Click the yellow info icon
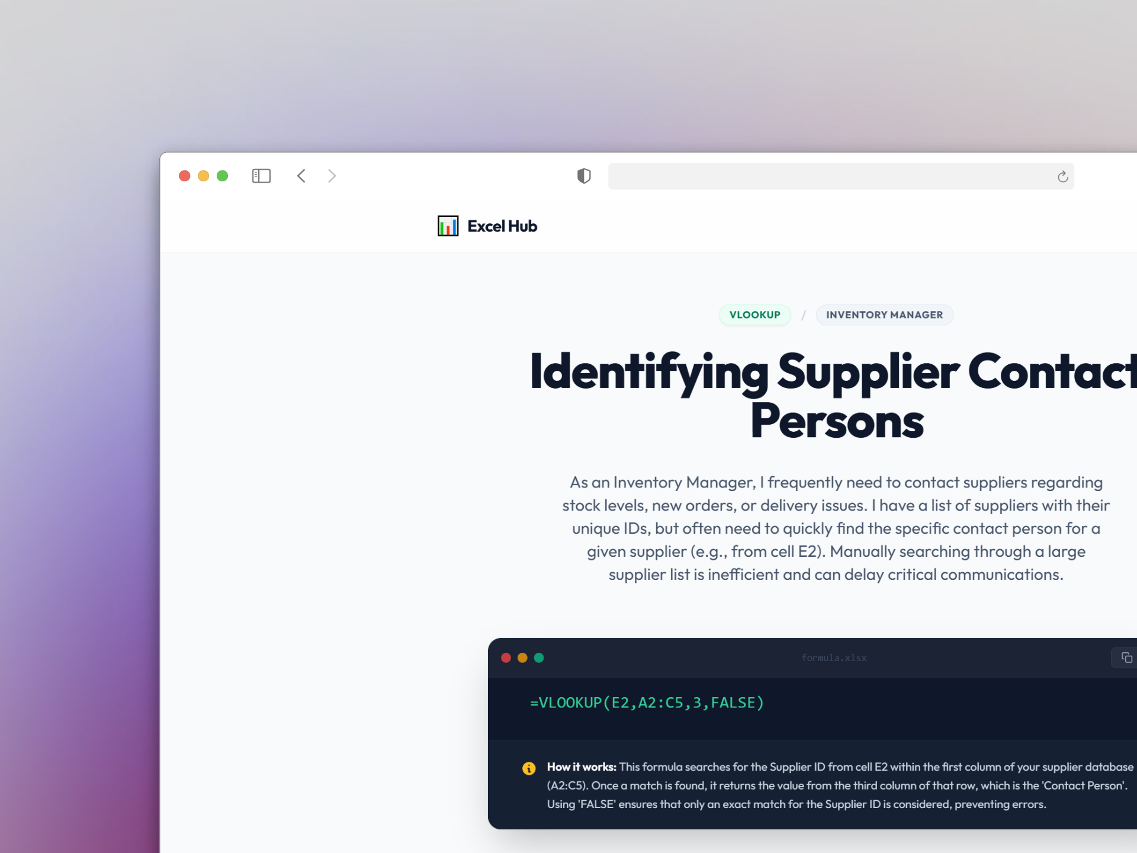The width and height of the screenshot is (1137, 853). (x=529, y=768)
